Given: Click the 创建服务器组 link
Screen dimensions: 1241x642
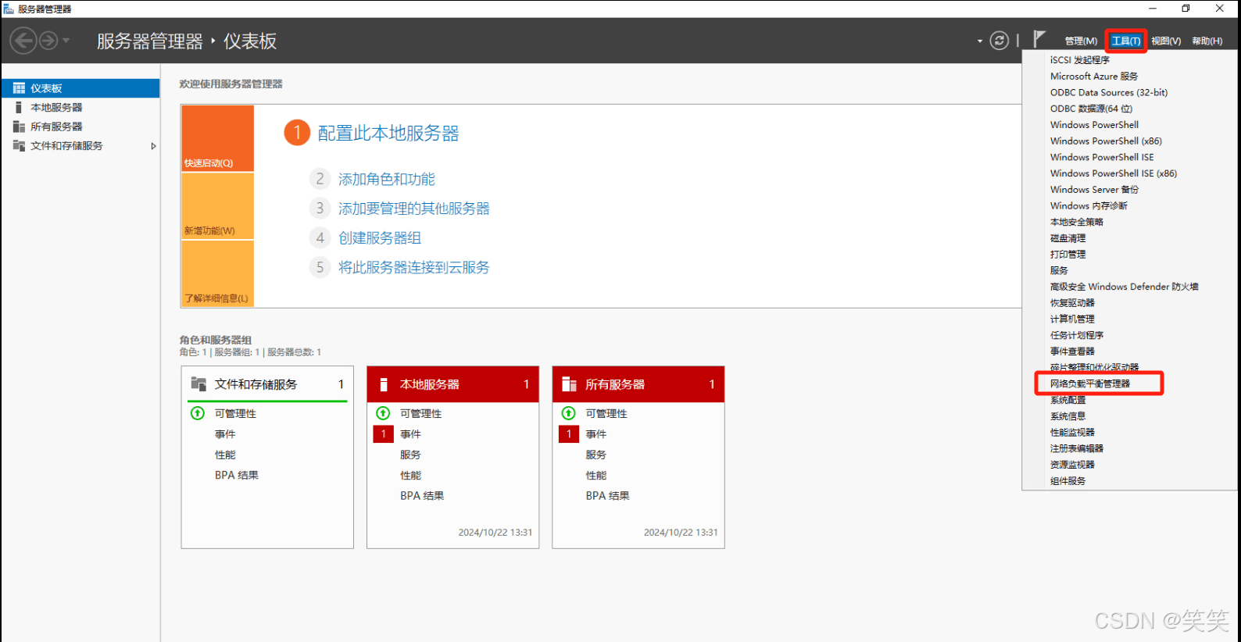Looking at the screenshot, I should [x=379, y=238].
